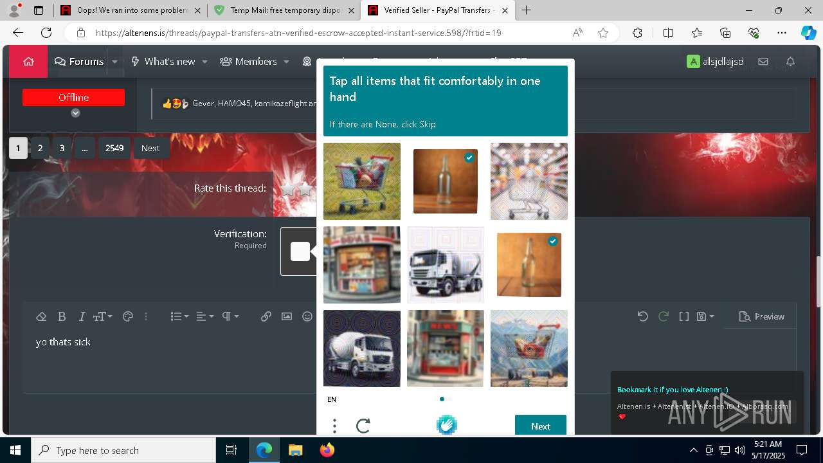Image resolution: width=823 pixels, height=463 pixels.
Task: Open the list dropdown in editor
Action: pyautogui.click(x=179, y=316)
